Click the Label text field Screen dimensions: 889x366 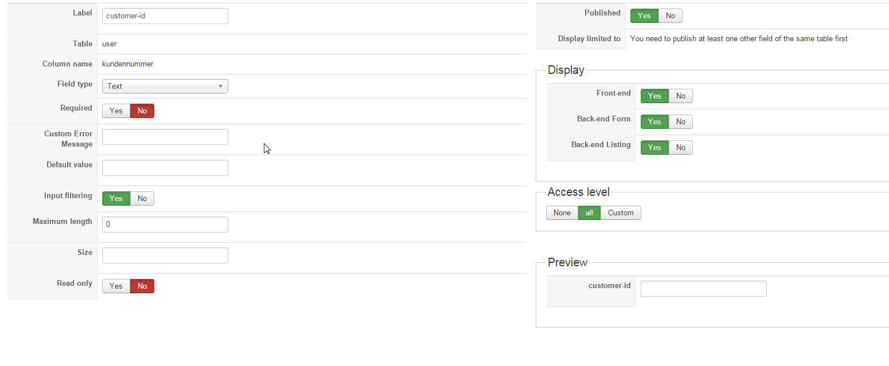point(165,16)
